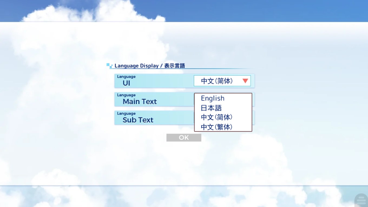Click the Language UI field showing 中文(简体)
The width and height of the screenshot is (368, 207).
click(222, 81)
